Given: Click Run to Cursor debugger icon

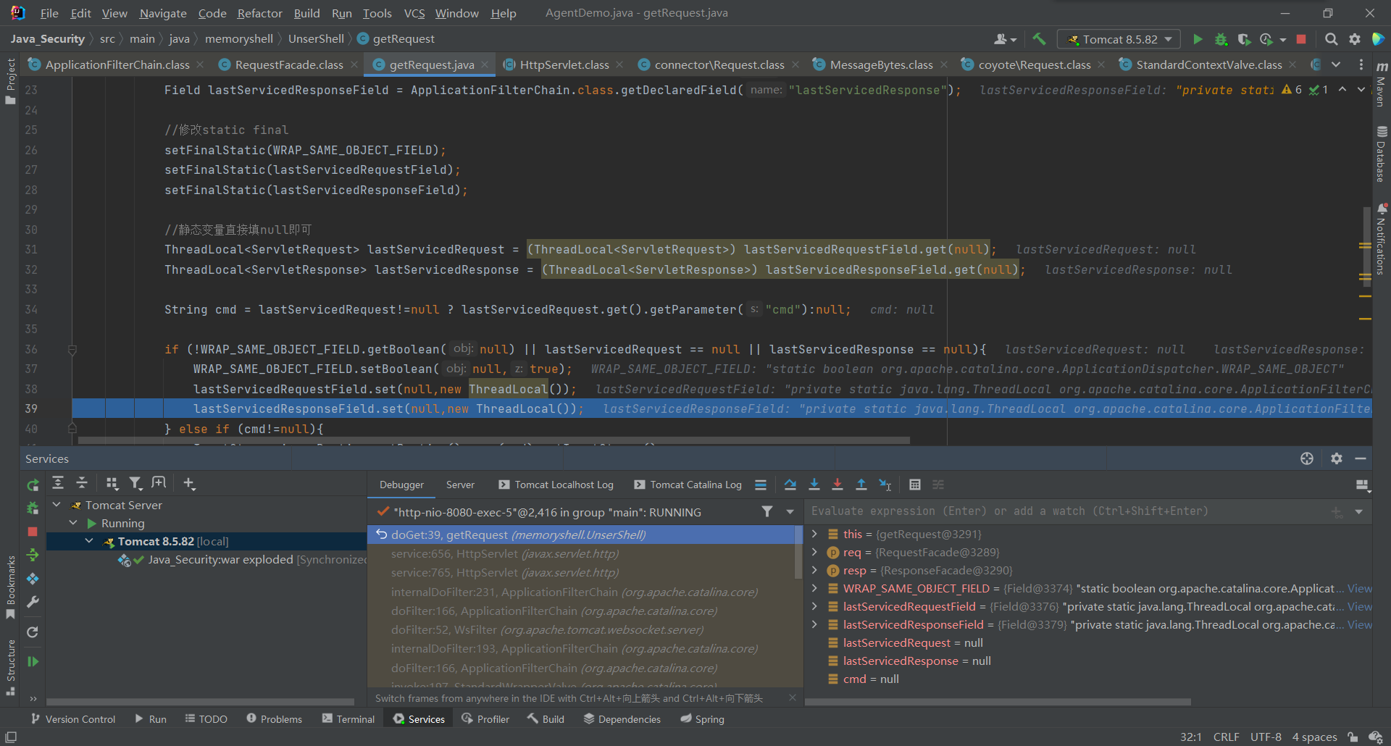Looking at the screenshot, I should tap(885, 485).
